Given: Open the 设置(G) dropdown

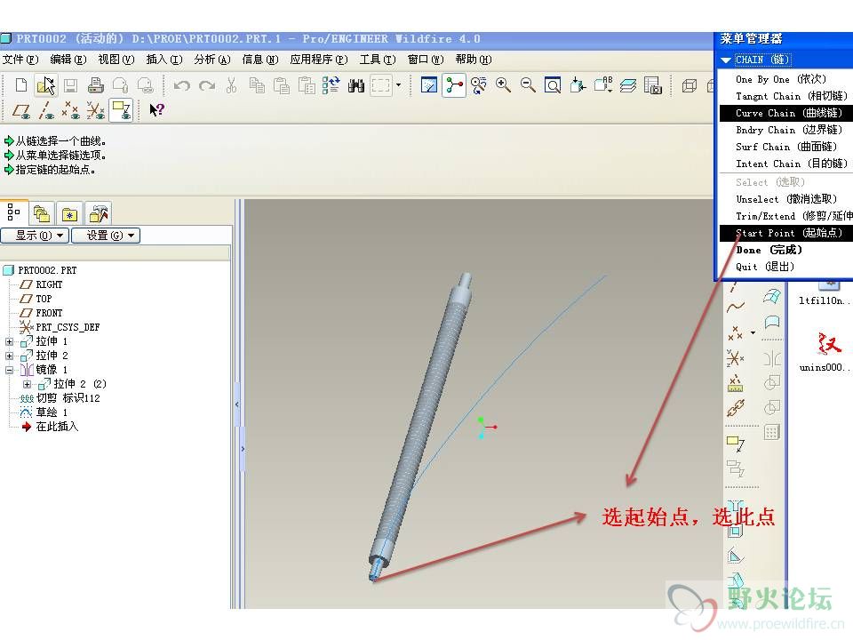Looking at the screenshot, I should click(x=106, y=236).
